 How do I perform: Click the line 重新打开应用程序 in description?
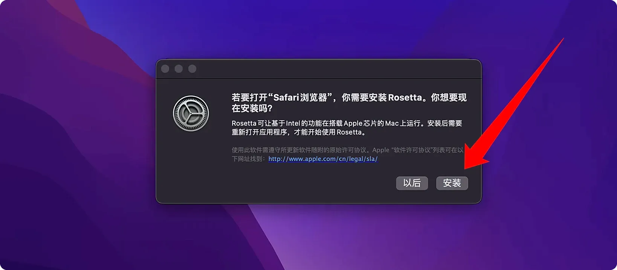click(x=298, y=132)
